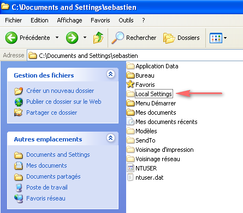Click the address bar folder icon
Viewport: 243px width, 213px height.
(x=33, y=56)
